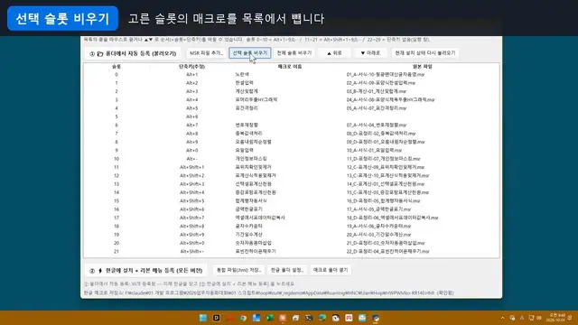The image size is (578, 325).
Task: Click the file cell starting '03_B-계산-01'
Action: (x=376, y=91)
